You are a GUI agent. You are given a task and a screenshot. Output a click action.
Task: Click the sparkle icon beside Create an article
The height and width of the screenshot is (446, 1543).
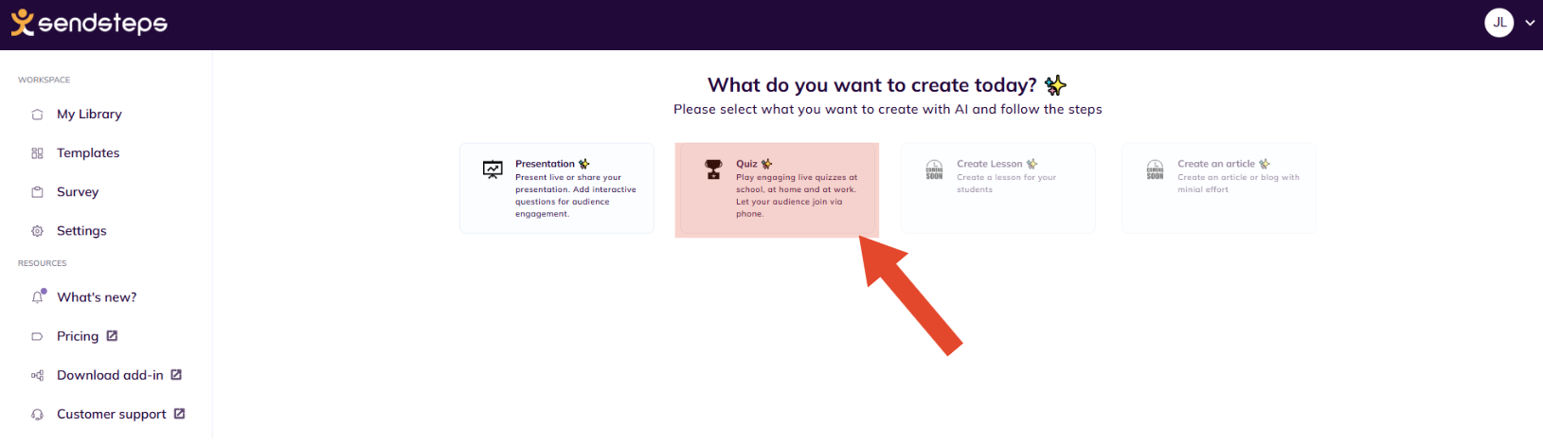pos(1265,164)
